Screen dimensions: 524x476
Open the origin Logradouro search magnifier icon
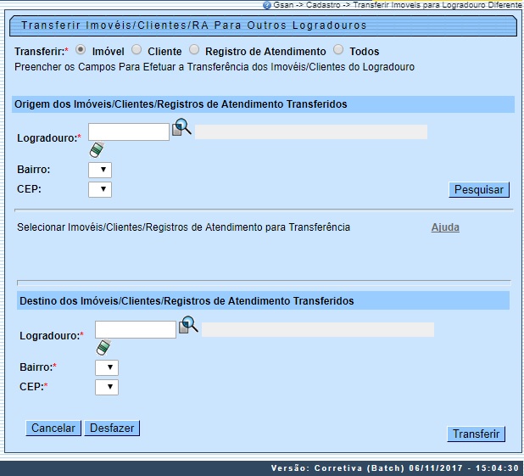pyautogui.click(x=181, y=127)
